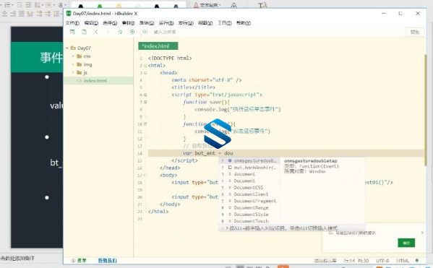Fold the function at line 7
Screen dimensions: 433x268
[145, 102]
